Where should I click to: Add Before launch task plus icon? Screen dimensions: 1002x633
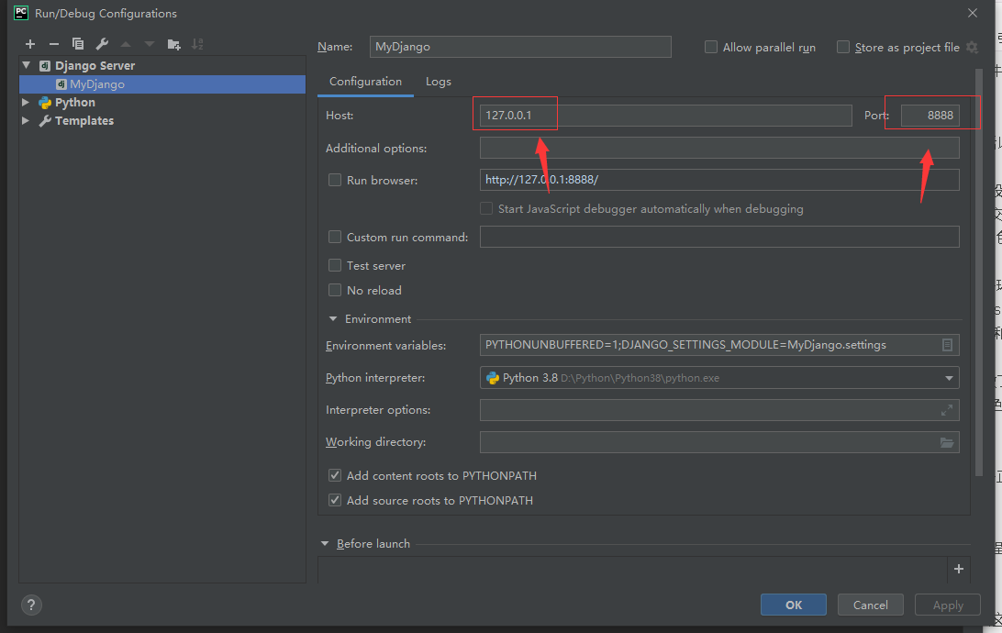point(959,569)
